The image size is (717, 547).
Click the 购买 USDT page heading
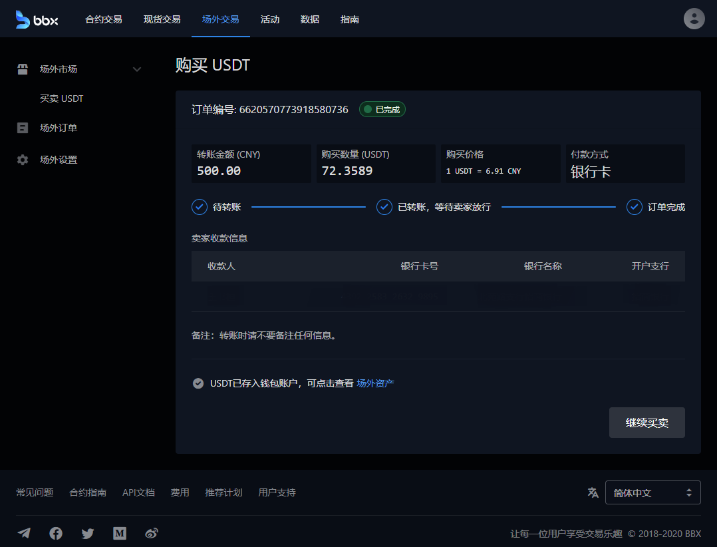point(213,65)
